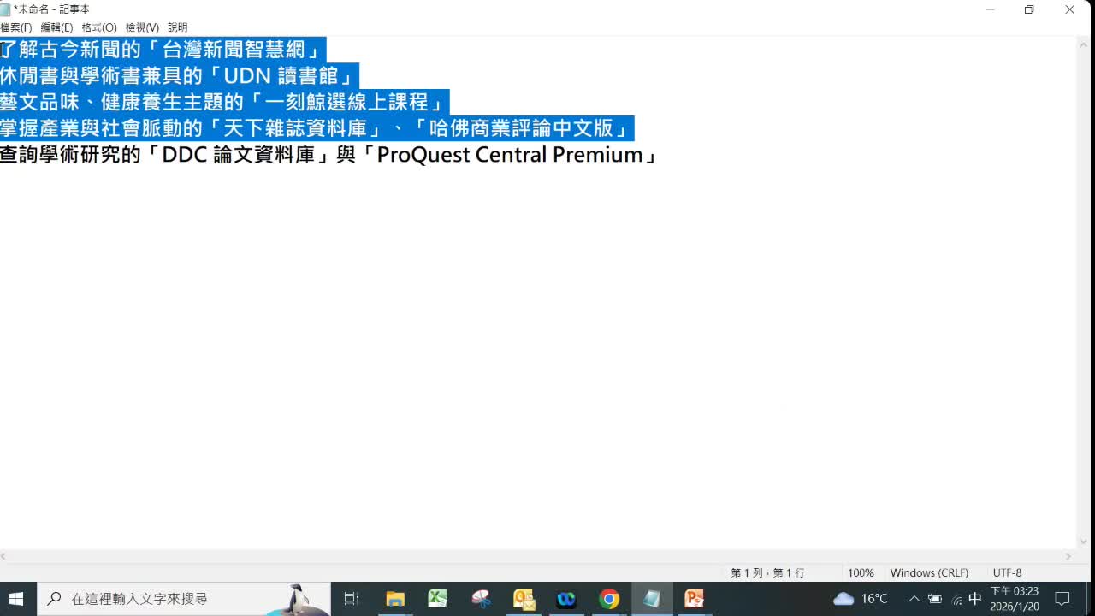Open the 檢視(V) menu
Screen dimensions: 1095x616
click(x=141, y=27)
